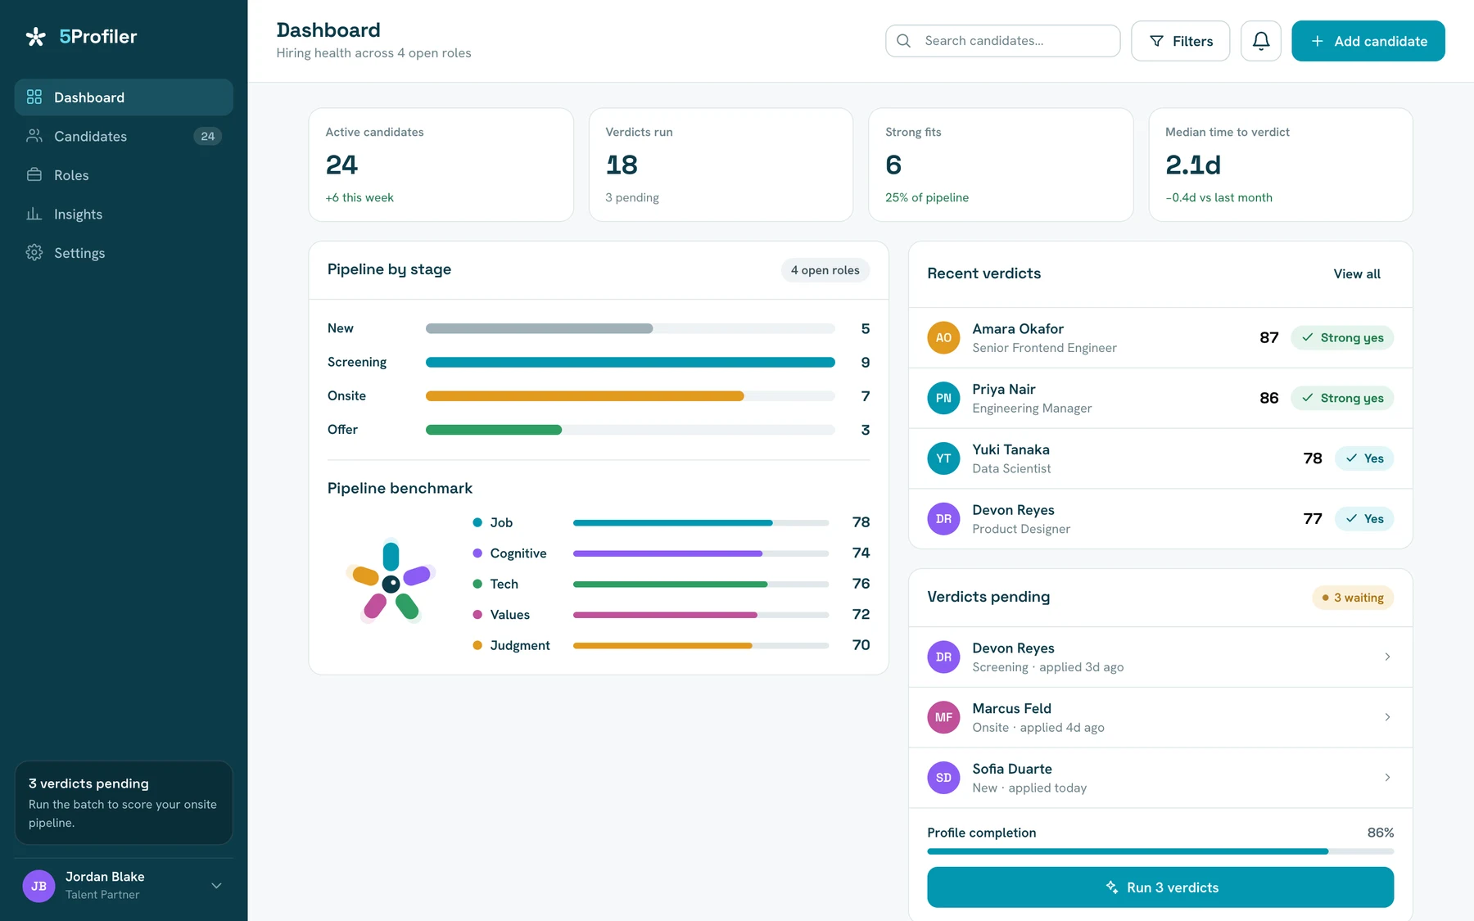Click the search magnifier icon

click(x=904, y=41)
